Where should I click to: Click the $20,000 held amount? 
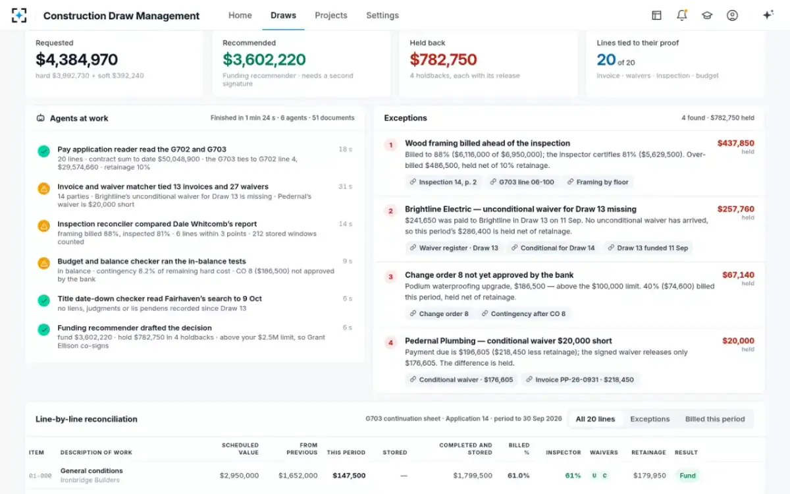[738, 341]
